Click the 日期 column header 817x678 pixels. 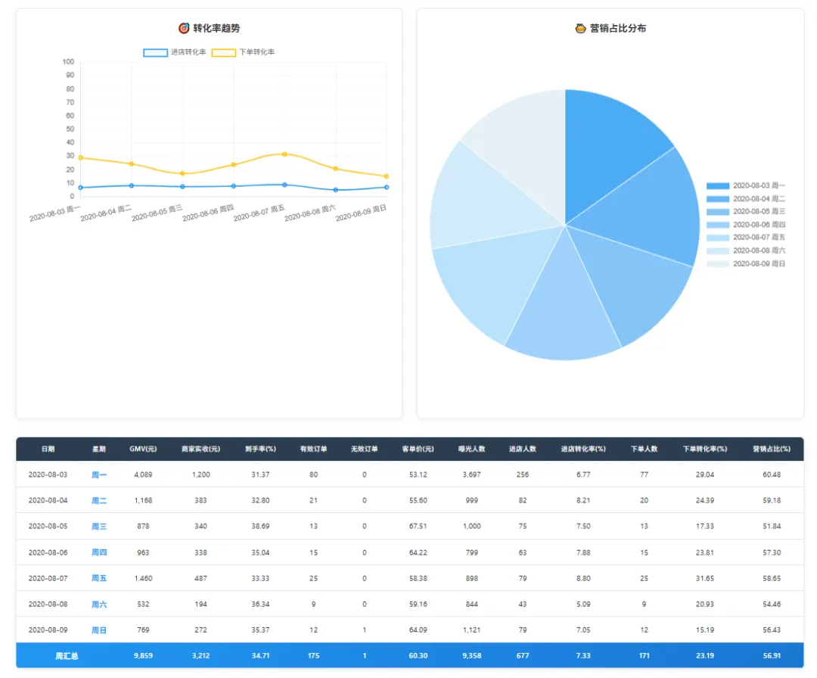[48, 449]
